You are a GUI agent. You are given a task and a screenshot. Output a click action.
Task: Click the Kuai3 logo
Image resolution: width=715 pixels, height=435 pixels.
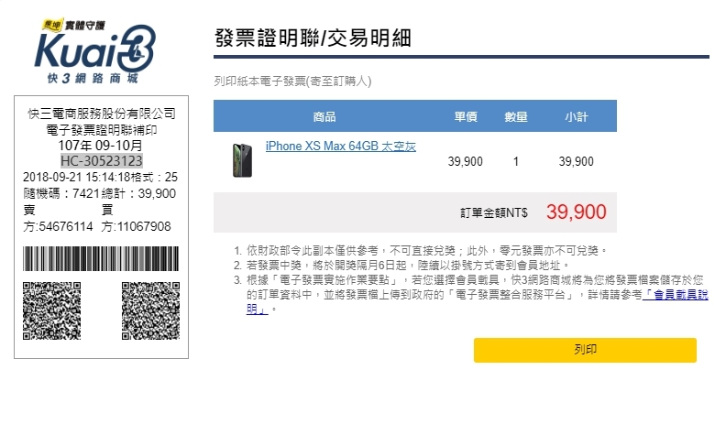[94, 50]
